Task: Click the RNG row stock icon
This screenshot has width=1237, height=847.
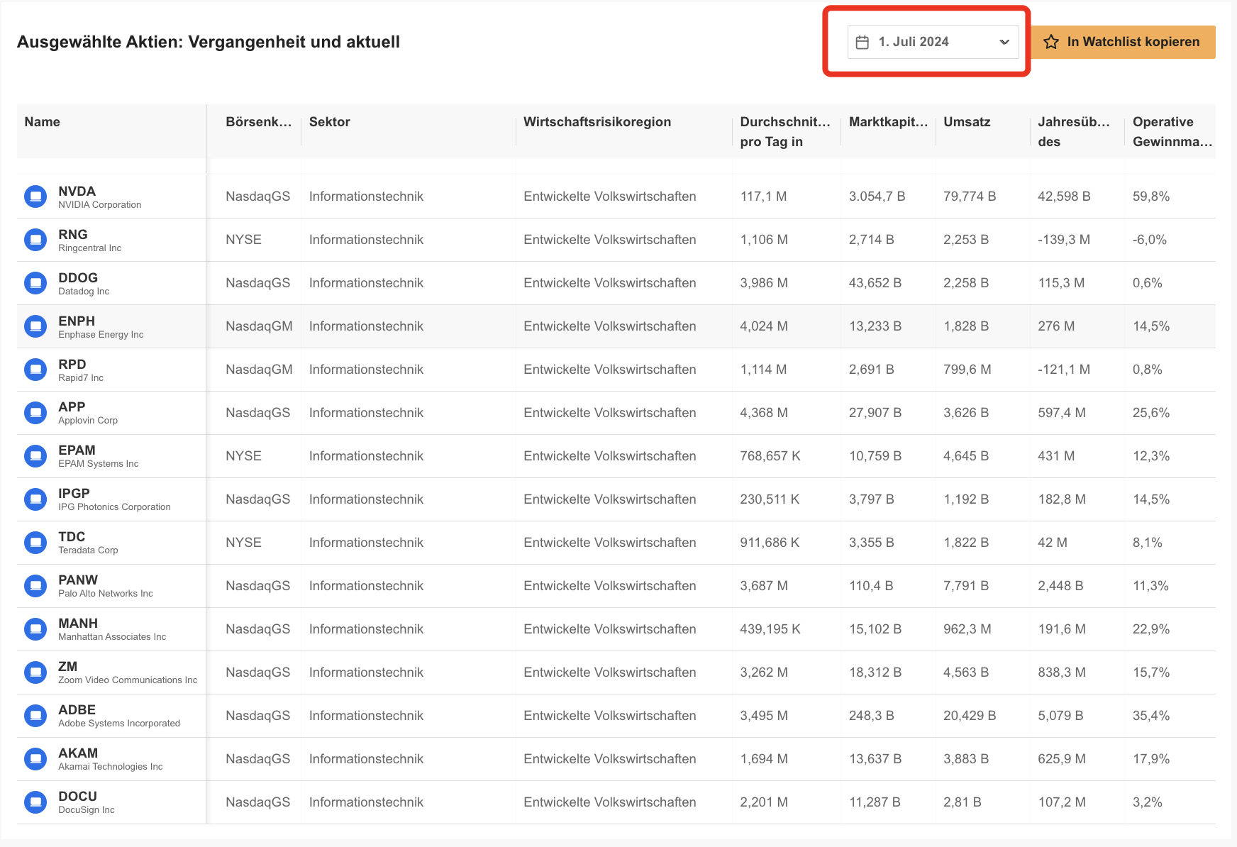Action: coord(35,240)
